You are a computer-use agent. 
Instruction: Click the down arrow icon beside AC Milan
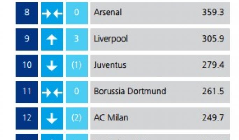[x=52, y=118]
